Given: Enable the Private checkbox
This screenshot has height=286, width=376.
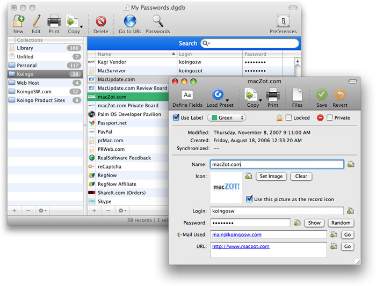Looking at the screenshot, I should click(x=330, y=118).
